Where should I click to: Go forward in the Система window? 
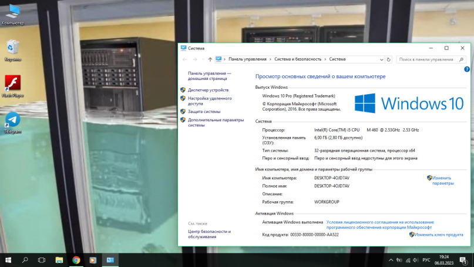[195, 59]
